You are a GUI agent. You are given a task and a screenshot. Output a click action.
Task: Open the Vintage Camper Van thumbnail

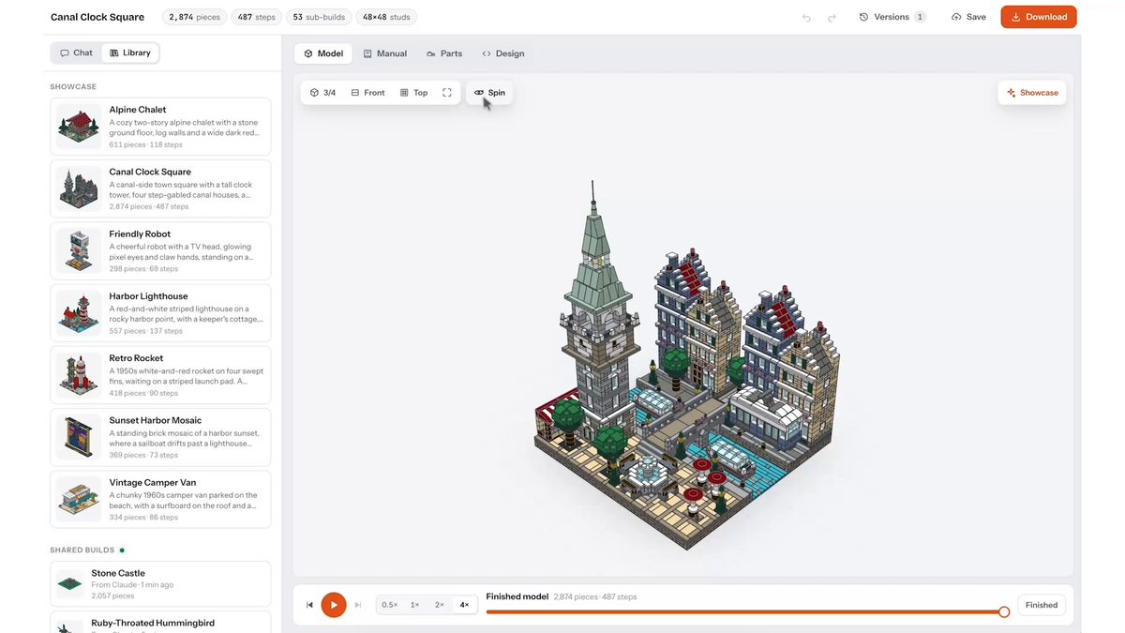[79, 499]
